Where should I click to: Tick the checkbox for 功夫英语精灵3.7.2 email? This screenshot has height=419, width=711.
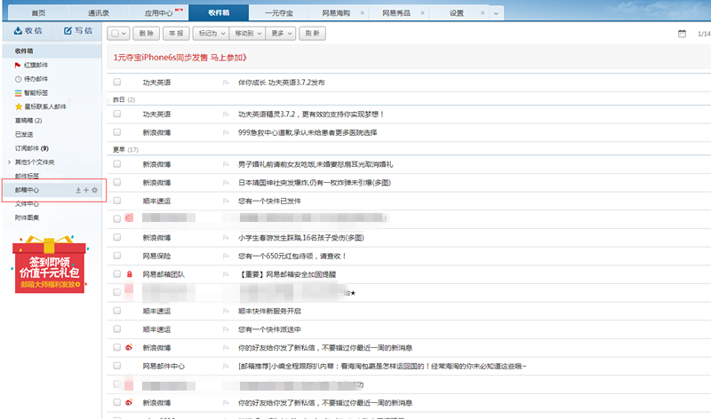(117, 114)
